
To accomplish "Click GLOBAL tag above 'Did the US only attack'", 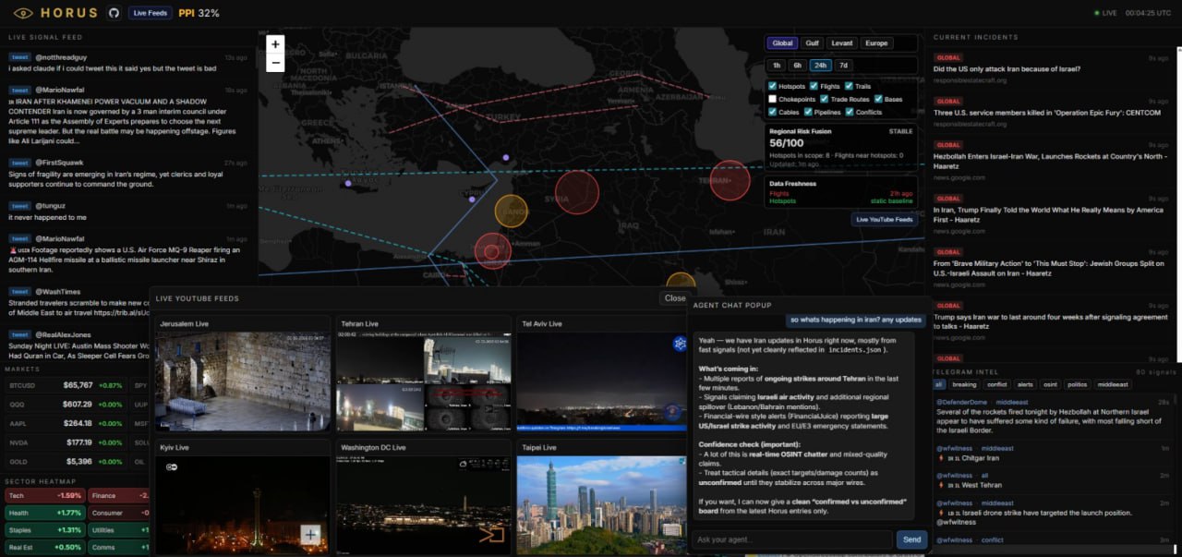I will tap(948, 57).
